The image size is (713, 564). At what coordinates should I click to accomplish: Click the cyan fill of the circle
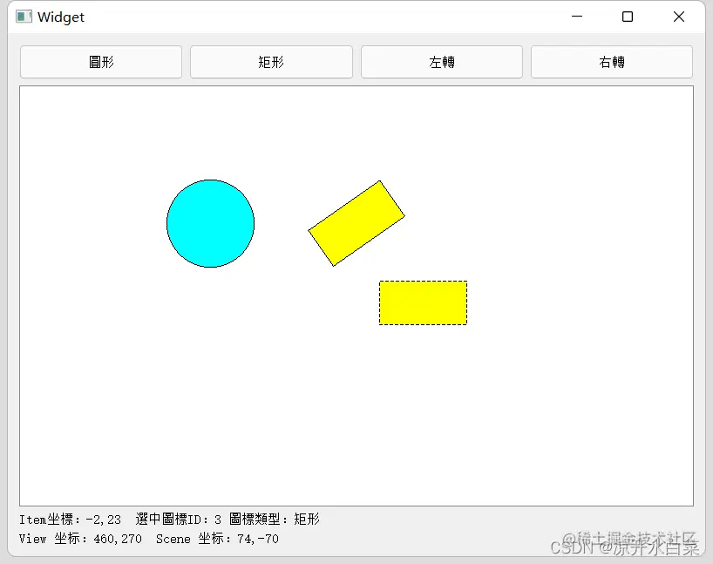[211, 223]
